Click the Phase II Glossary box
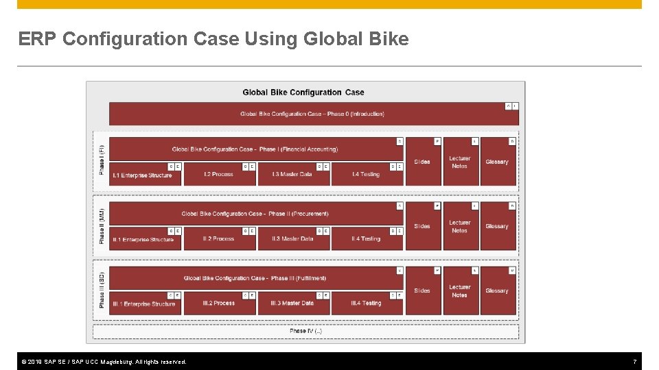The height and width of the screenshot is (370, 659). pyautogui.click(x=498, y=226)
